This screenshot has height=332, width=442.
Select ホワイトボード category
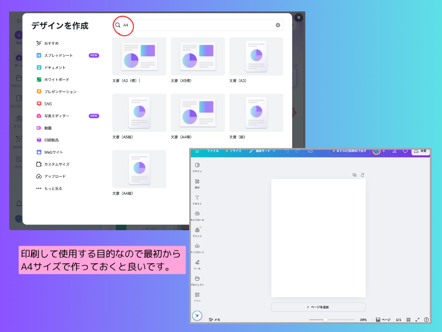click(53, 80)
